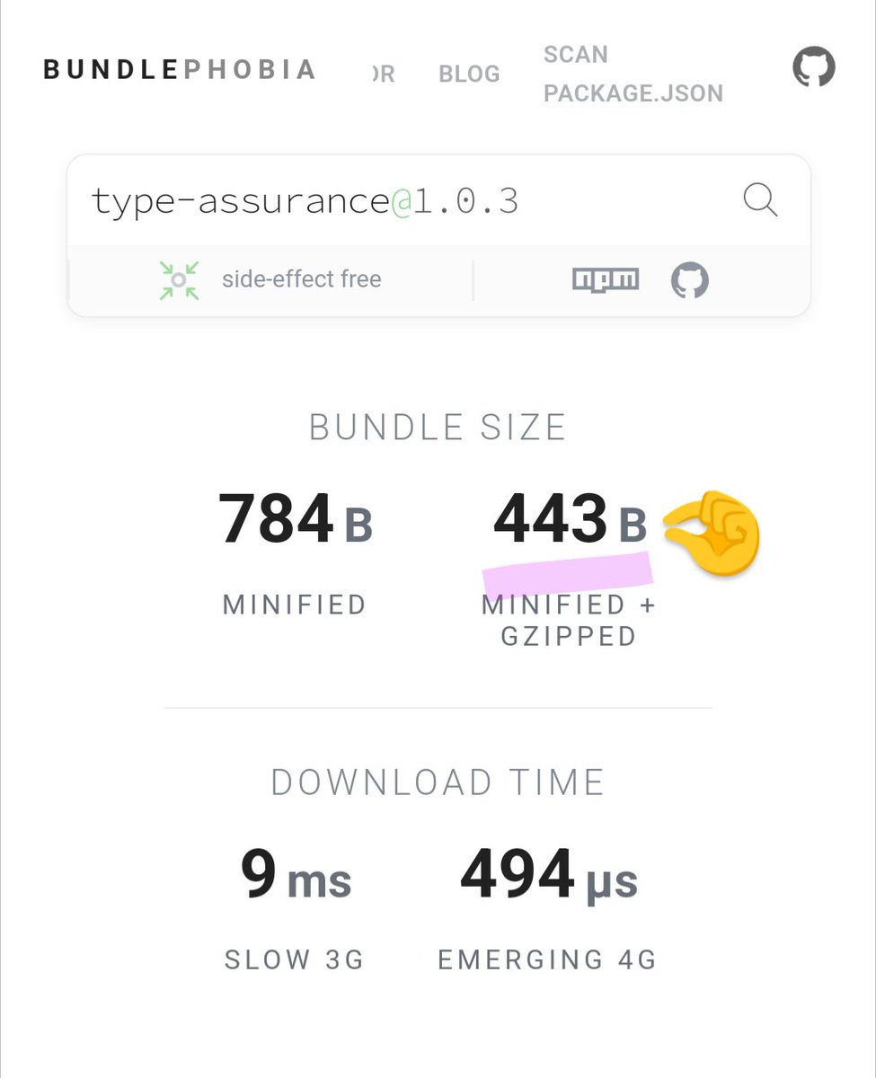The width and height of the screenshot is (876, 1078).
Task: Select the 784 B minified value
Action: (296, 520)
